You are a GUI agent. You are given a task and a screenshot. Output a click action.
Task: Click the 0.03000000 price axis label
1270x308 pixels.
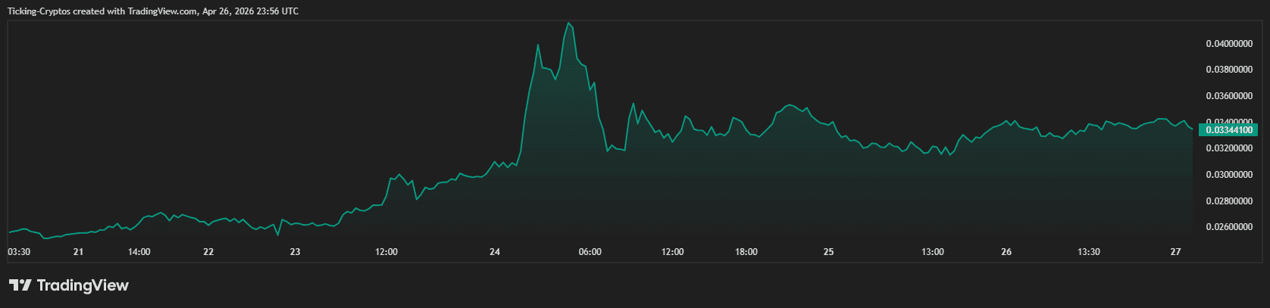1228,175
